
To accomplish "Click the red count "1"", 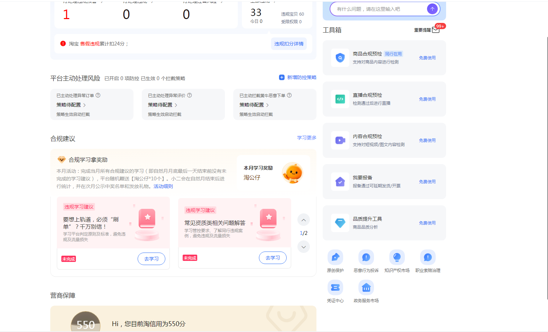I will tap(66, 14).
